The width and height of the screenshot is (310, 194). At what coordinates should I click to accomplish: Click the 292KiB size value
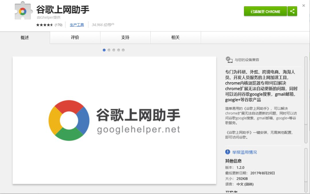click(x=242, y=179)
